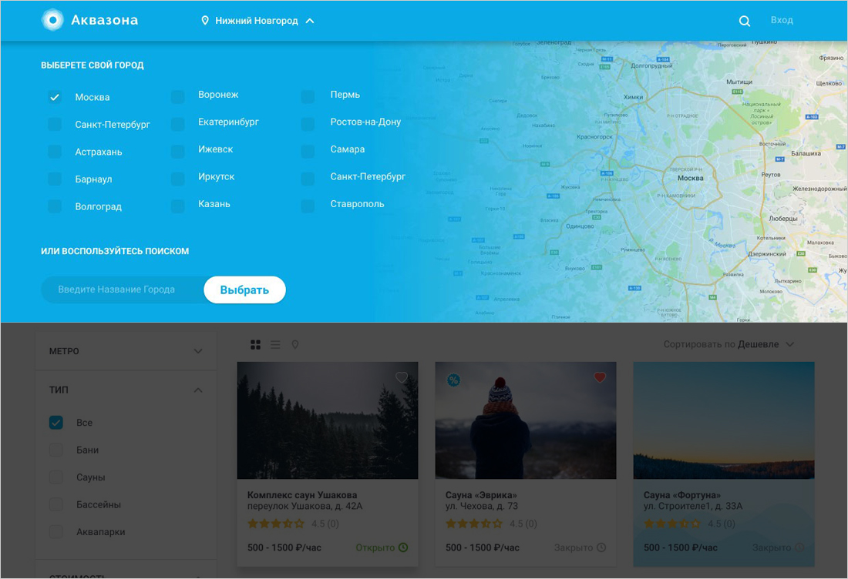Collapse the city selector chevron in header
The width and height of the screenshot is (848, 579).
(310, 21)
